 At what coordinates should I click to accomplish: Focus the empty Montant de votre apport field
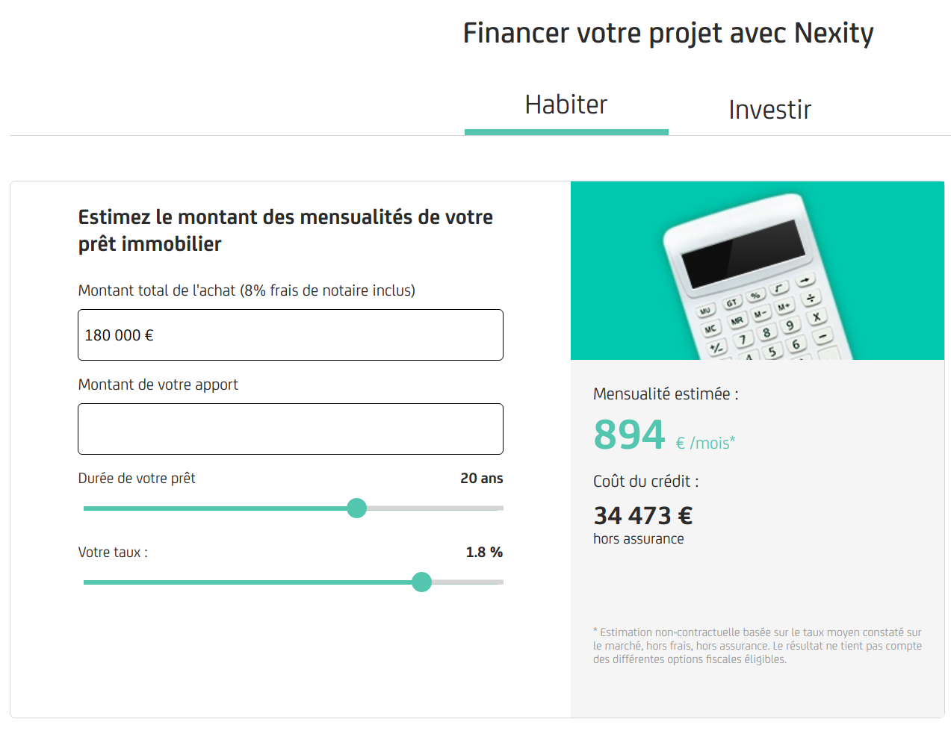tap(291, 429)
